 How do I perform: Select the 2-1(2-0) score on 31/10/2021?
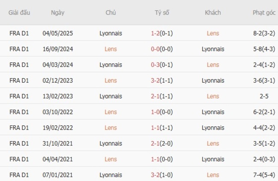click(162, 143)
